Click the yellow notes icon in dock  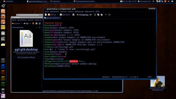pyautogui.click(x=3, y=27)
